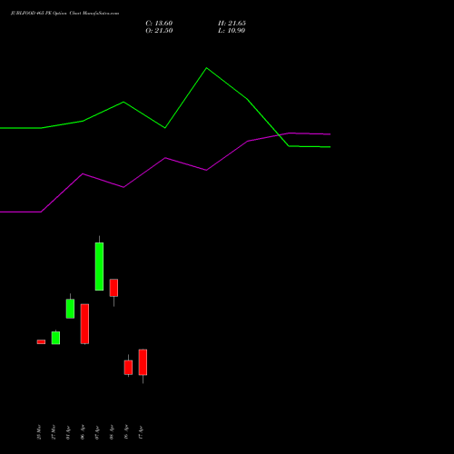This screenshot has width=454, height=454.
Task: Click the high value 'H: 21.65'
Action: [x=232, y=24]
